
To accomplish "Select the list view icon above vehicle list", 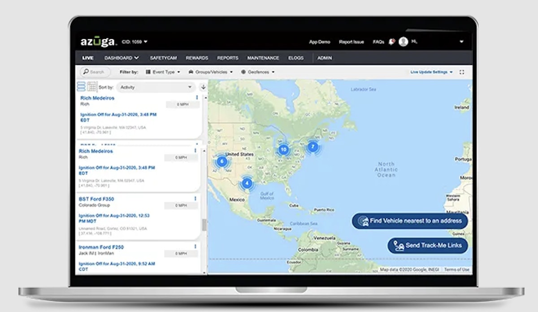I will click(82, 87).
